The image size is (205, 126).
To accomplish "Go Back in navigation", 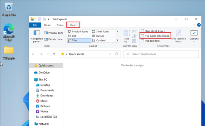I will click(34, 54).
